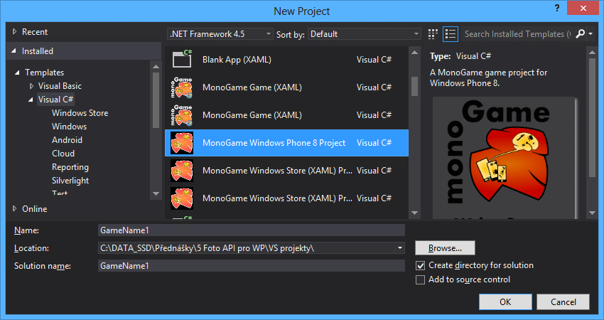The image size is (604, 320).
Task: Open the Sort by Default dropdown
Action: pyautogui.click(x=365, y=34)
